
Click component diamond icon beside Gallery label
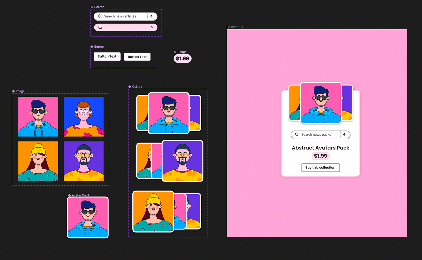pos(130,87)
